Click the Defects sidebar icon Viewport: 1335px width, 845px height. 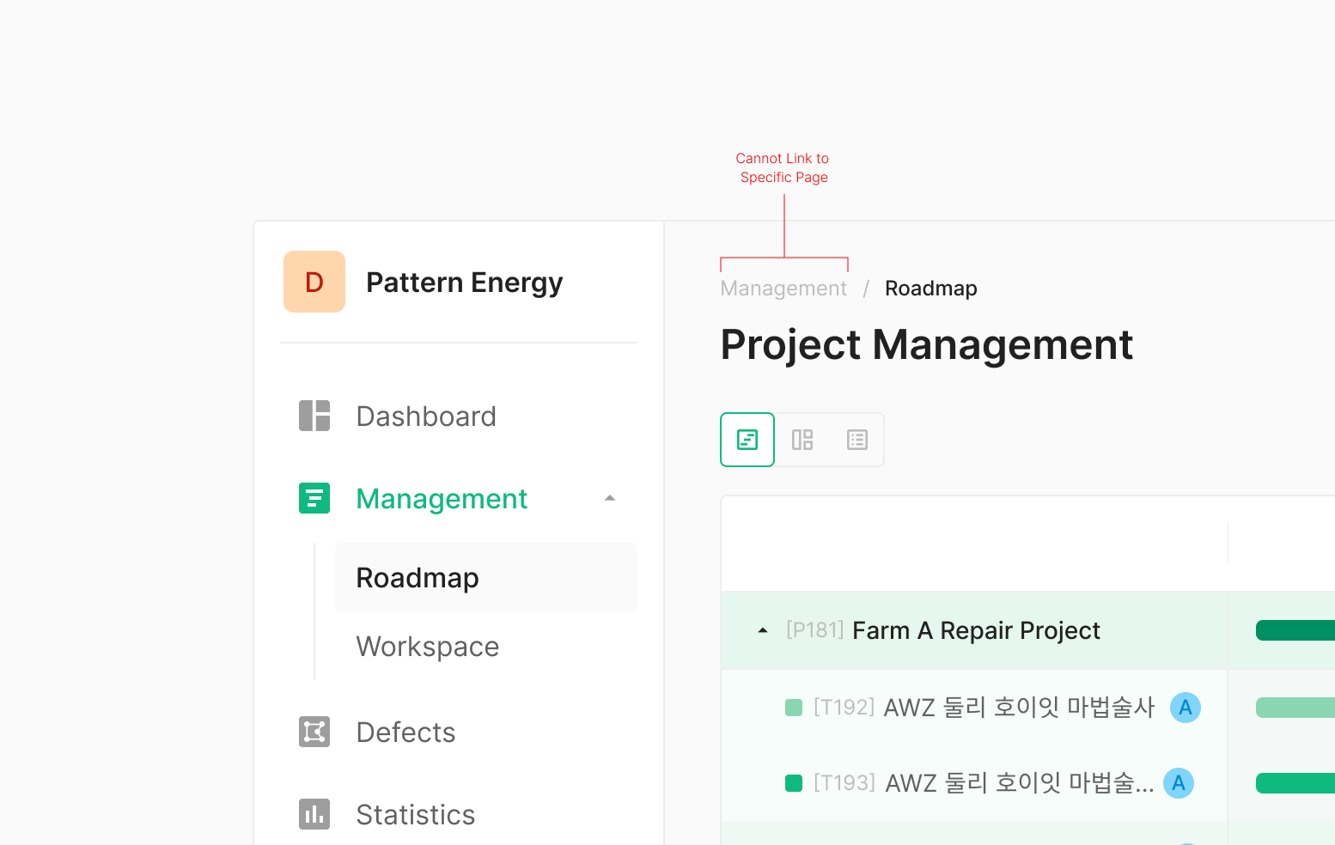point(314,732)
